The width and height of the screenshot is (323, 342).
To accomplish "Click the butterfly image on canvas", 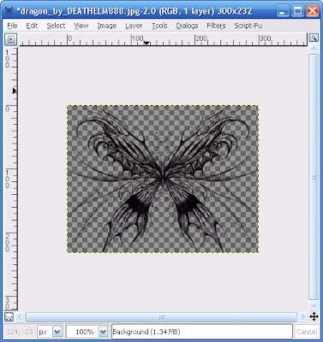I will click(x=163, y=179).
